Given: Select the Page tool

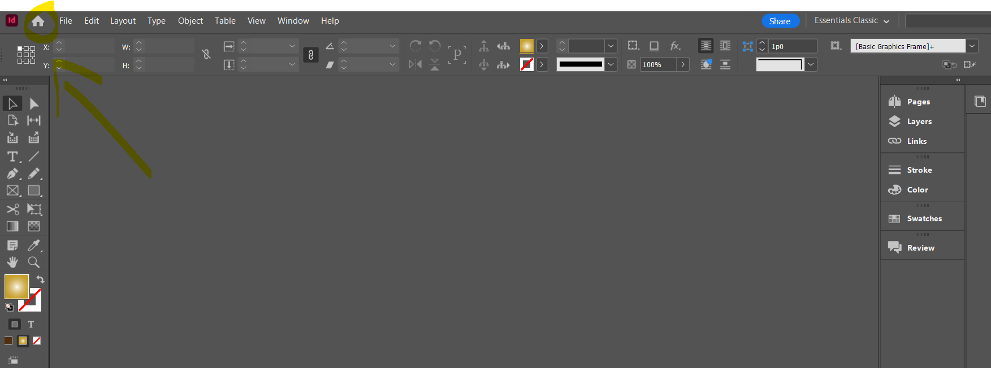Looking at the screenshot, I should point(12,120).
